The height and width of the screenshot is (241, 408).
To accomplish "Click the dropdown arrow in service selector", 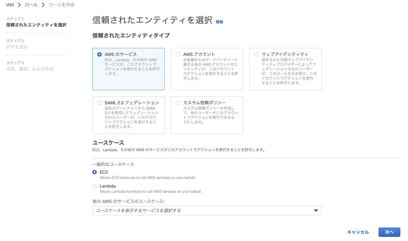I will coord(316,211).
